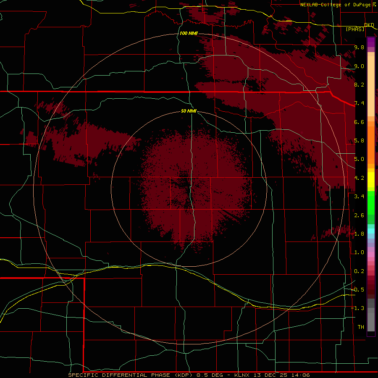Image resolution: width=378 pixels, height=378 pixels.
Task: Click the 1.8 value on the color scale
Action: pos(359,234)
